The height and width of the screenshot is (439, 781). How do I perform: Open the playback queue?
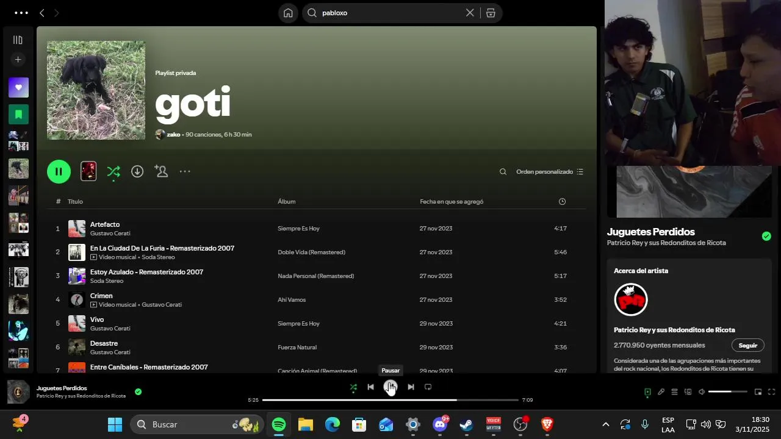674,392
